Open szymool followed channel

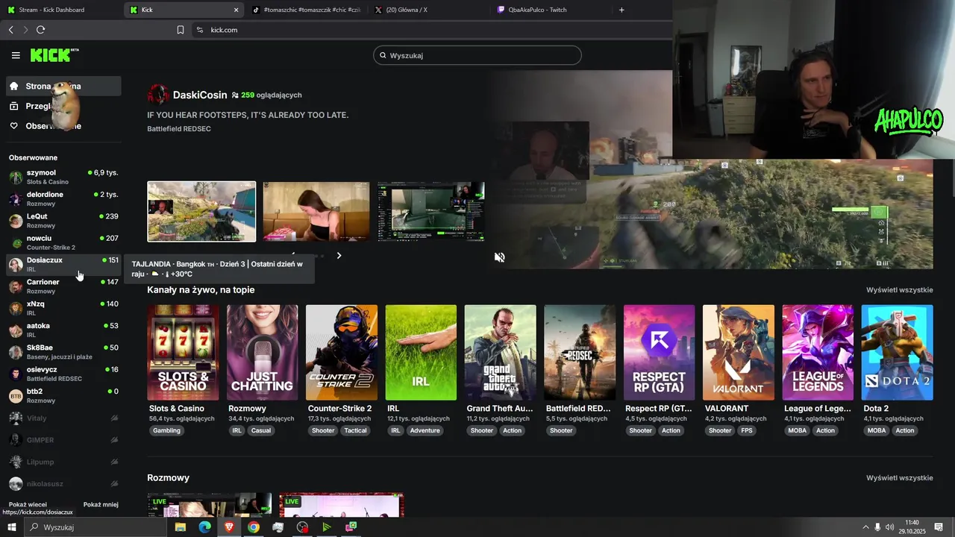point(63,177)
